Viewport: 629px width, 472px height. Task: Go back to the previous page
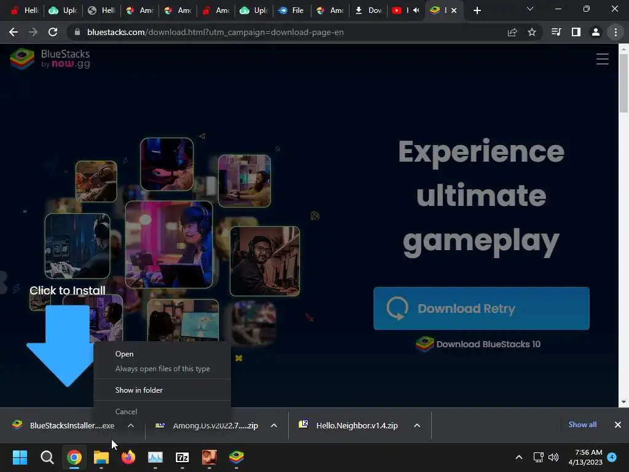[x=14, y=32]
